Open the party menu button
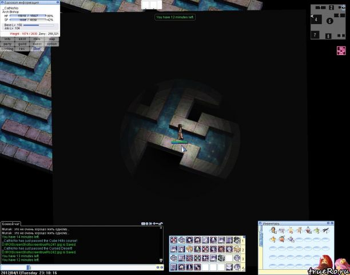350x275 pixels. tap(7, 44)
